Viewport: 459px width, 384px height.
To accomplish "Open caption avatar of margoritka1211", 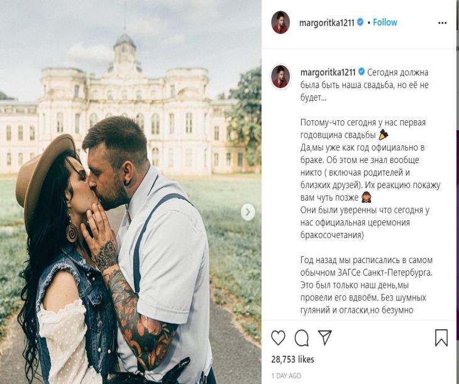I will (280, 77).
